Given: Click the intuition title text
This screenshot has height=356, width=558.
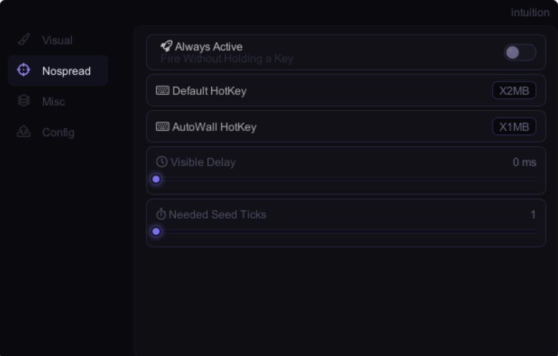Looking at the screenshot, I should click(530, 12).
